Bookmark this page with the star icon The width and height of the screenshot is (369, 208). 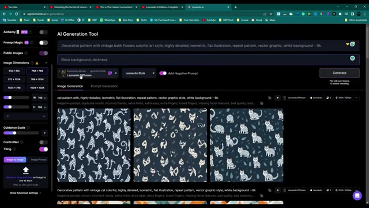[x=271, y=14]
